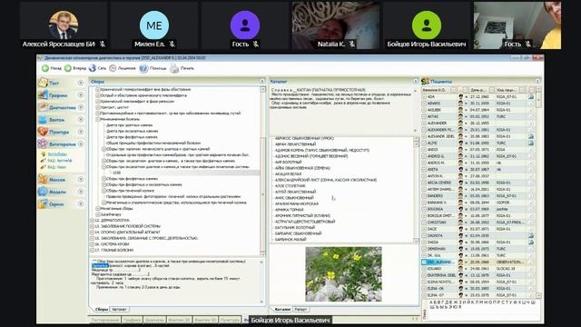
Task: Open the Фитотерапия flower icon in sidebar
Action: (x=43, y=144)
